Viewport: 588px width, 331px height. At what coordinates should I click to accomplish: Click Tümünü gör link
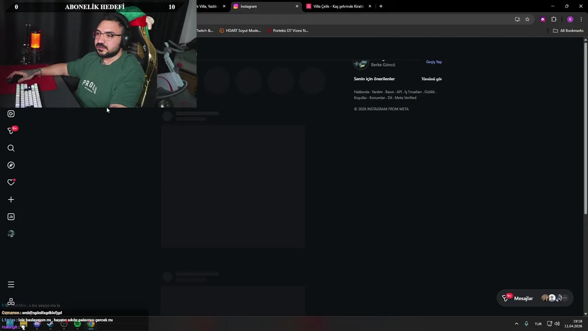(431, 79)
